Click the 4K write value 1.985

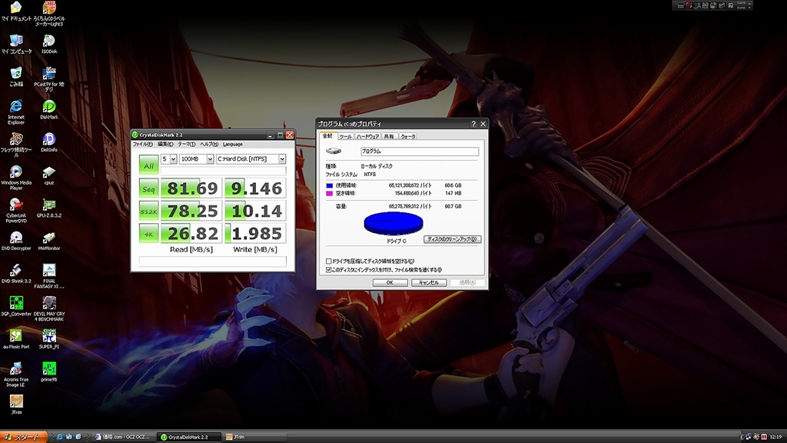pos(255,234)
